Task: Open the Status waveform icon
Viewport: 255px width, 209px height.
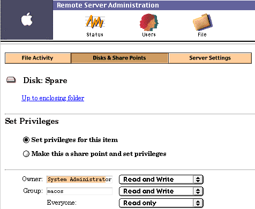Action: [95, 21]
